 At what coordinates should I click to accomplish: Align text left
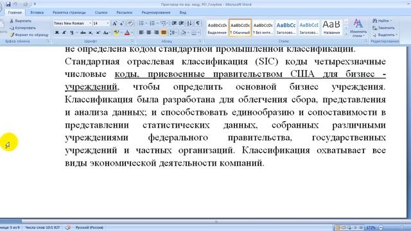pos(141,33)
